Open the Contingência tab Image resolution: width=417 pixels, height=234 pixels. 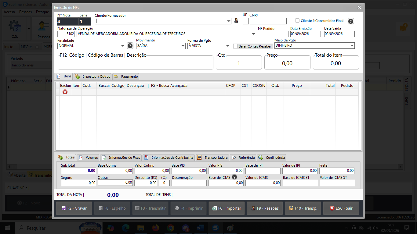pos(272,158)
